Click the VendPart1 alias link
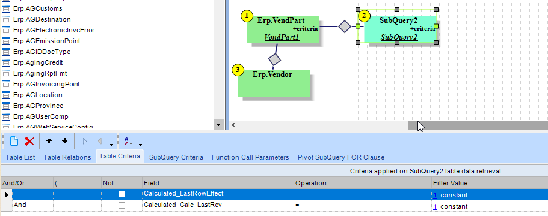The height and width of the screenshot is (216, 548). 282,37
